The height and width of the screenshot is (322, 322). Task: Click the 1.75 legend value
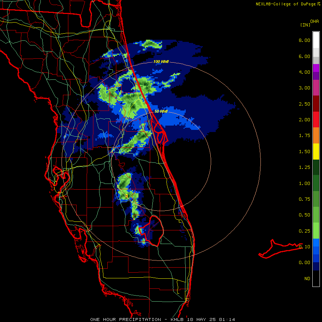304,136
